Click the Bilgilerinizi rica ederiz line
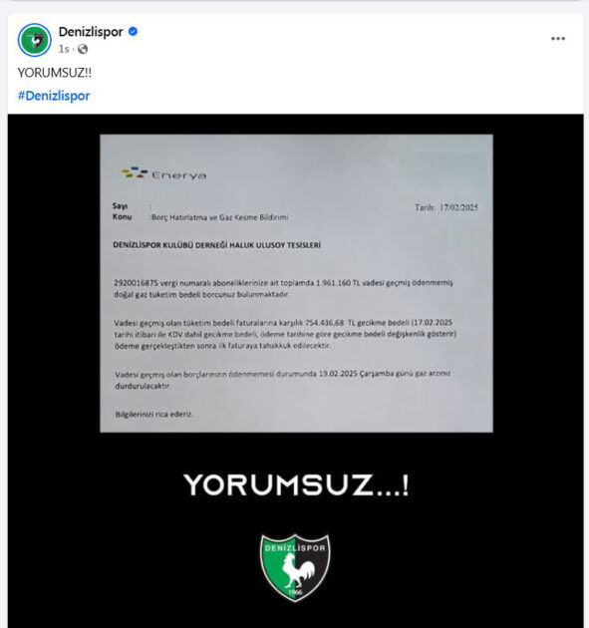 (154, 414)
